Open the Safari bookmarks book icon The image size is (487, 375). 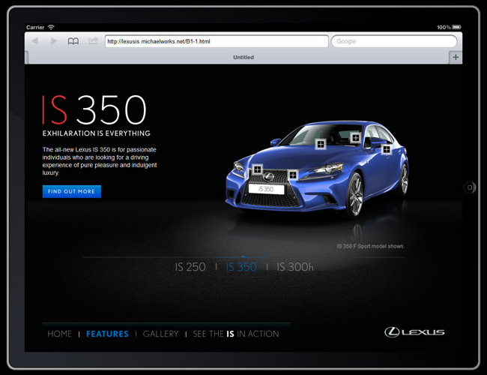(73, 41)
